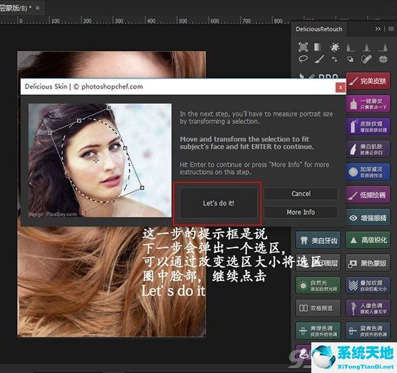This screenshot has height=373, width=397.
Task: Click the 一键磨皮 one-click skin smoothing button
Action: tap(368, 104)
